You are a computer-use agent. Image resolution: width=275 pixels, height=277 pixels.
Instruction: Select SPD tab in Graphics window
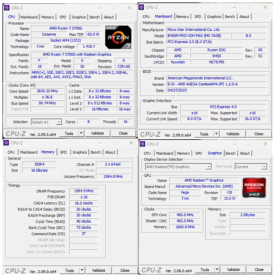coord(199,153)
